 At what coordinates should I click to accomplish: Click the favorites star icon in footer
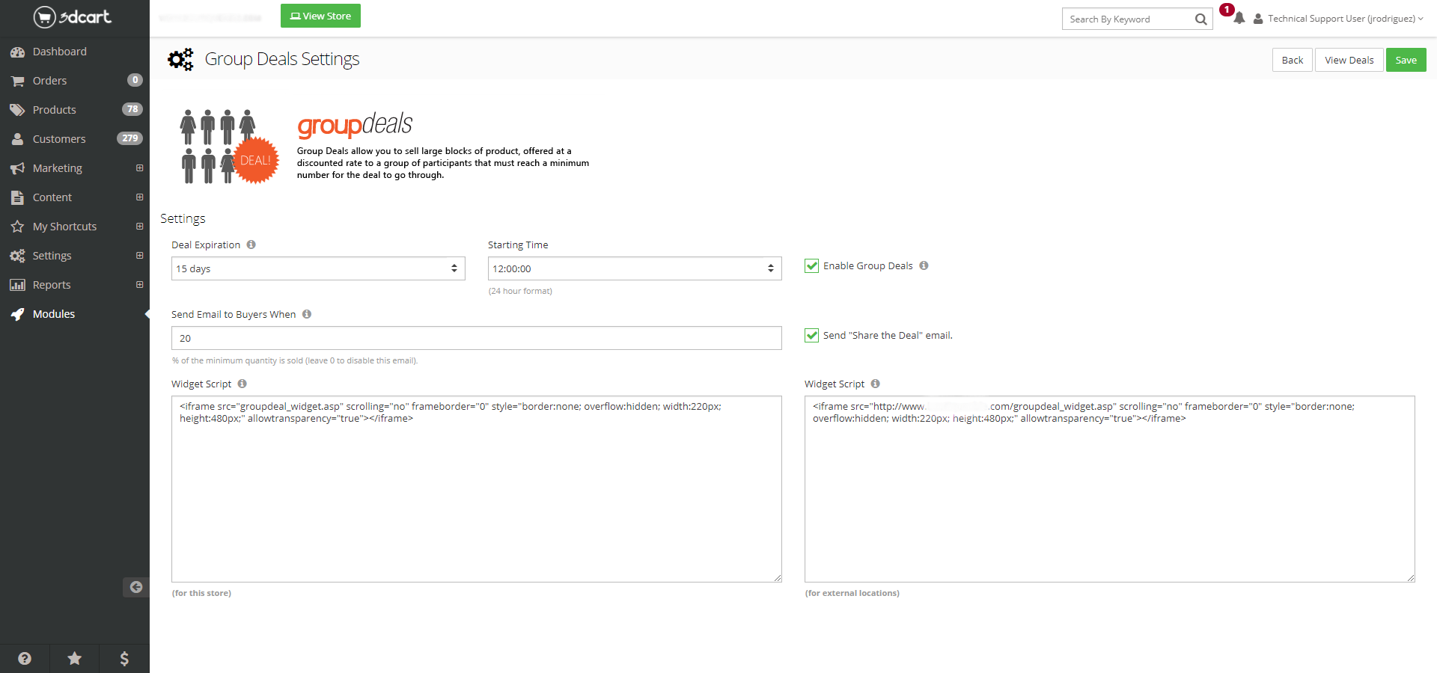tap(75, 658)
